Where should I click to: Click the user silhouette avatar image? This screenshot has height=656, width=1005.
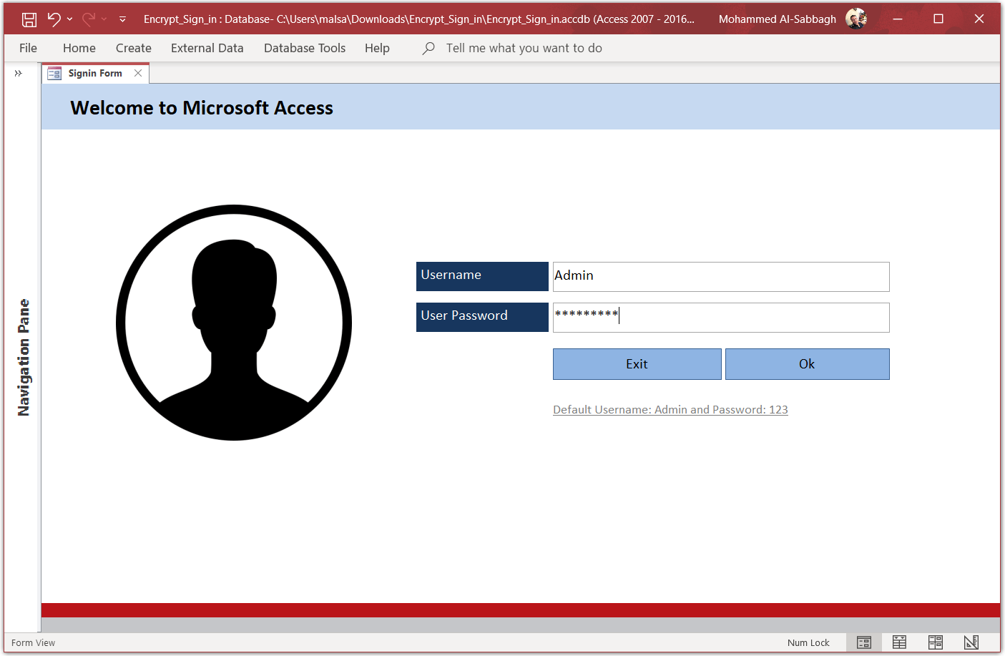coord(234,323)
